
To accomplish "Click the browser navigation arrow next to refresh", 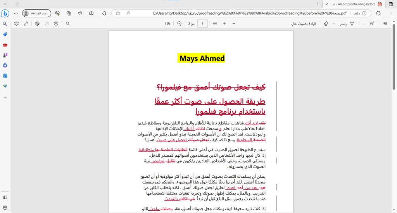I will point(390,13).
